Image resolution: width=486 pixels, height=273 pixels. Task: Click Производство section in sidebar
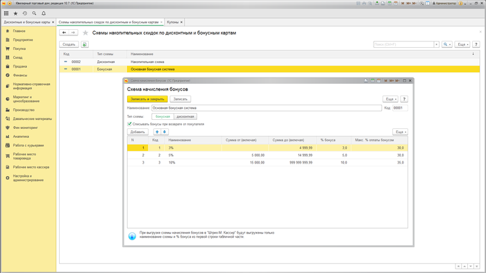click(24, 109)
